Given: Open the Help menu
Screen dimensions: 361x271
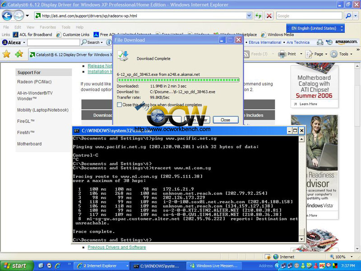Looking at the screenshot, I should click(x=80, y=27).
